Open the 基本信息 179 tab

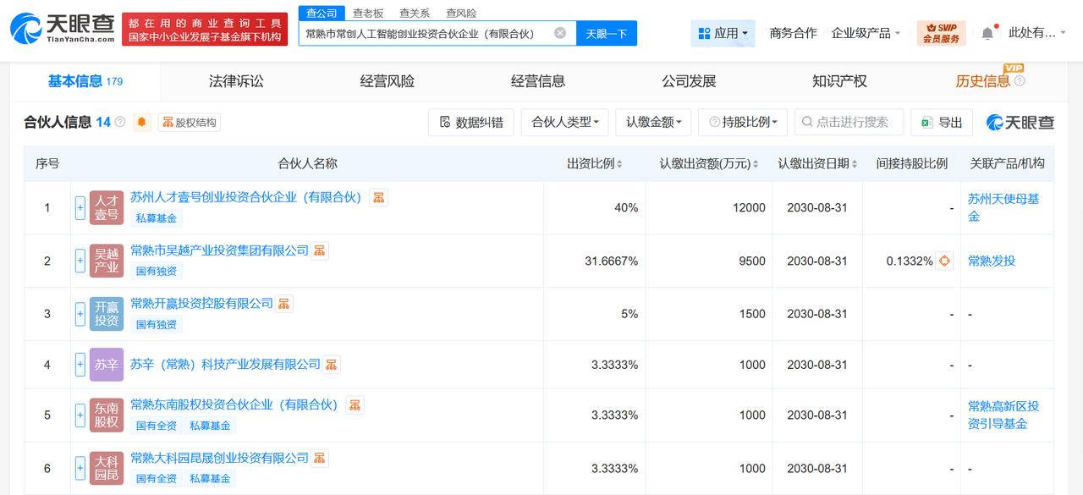click(85, 81)
